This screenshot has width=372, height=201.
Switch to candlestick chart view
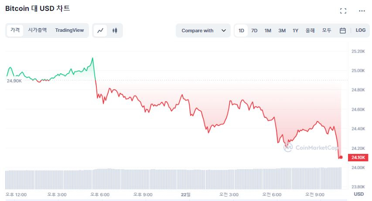115,31
